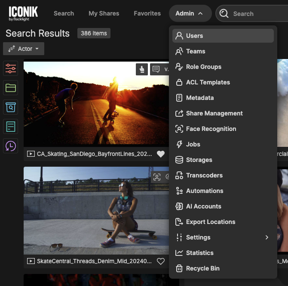Favorite the SkateCentral_Threads_Denim asset heart
The height and width of the screenshot is (286, 288).
[x=161, y=261]
